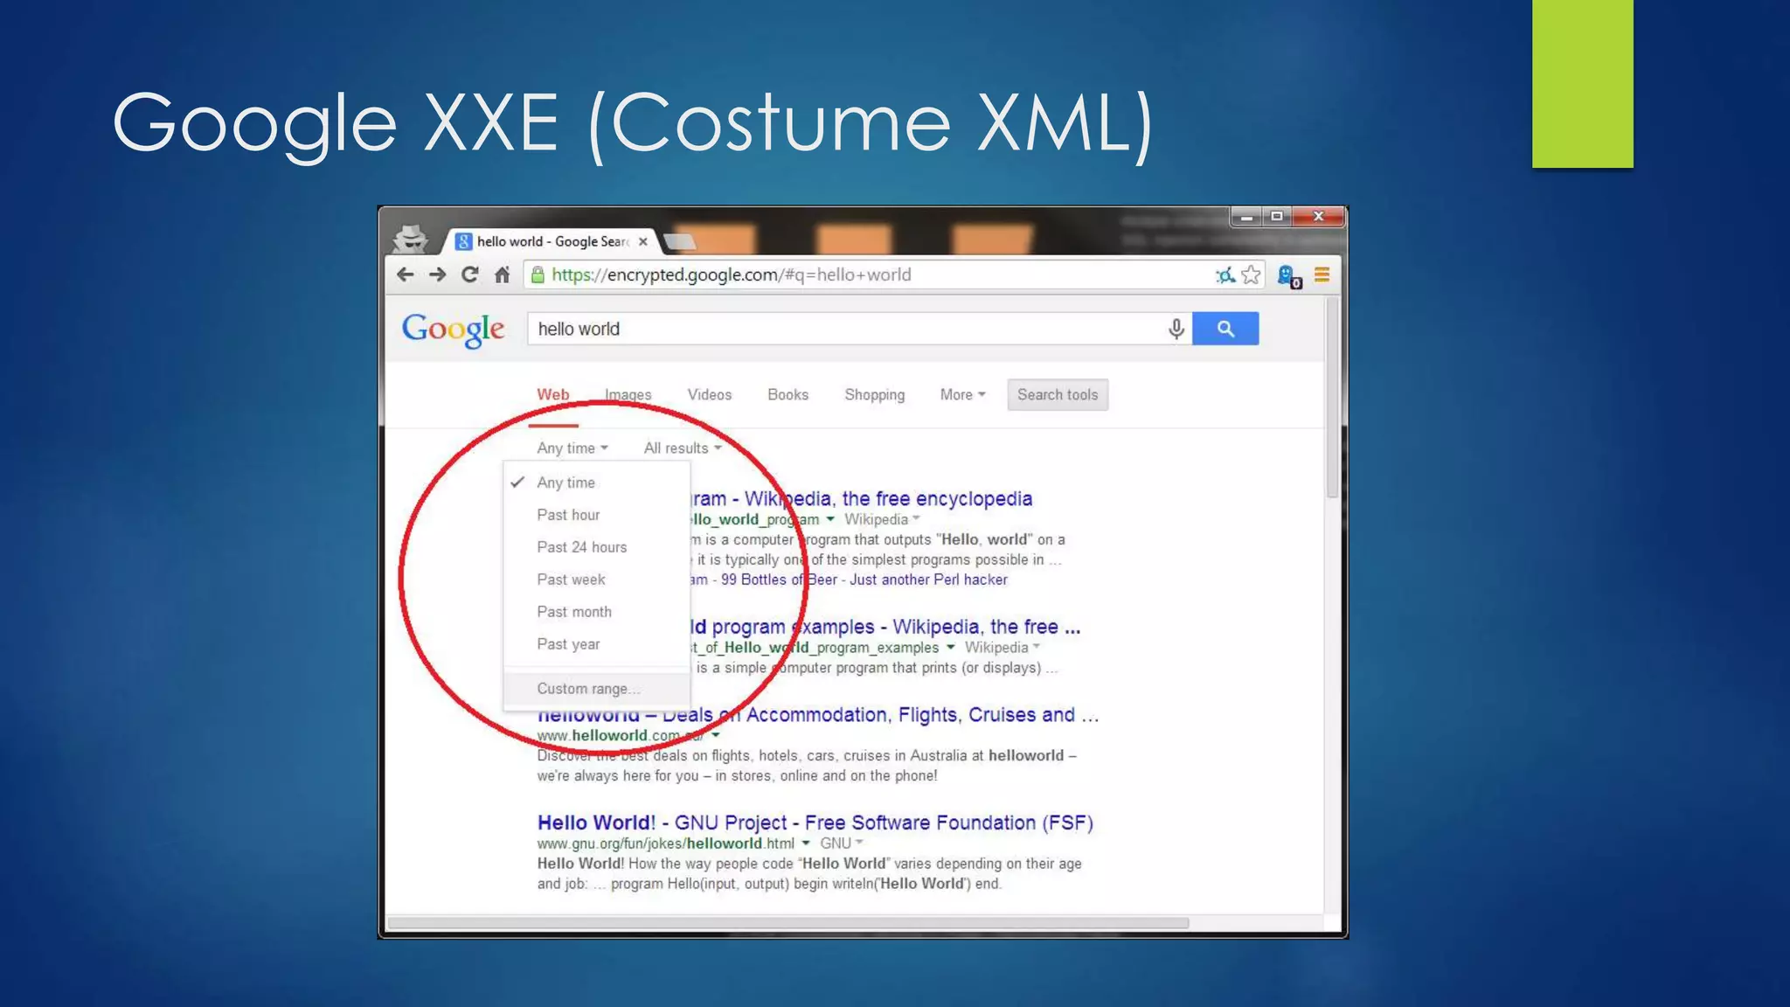Open the All results dropdown
Image resolution: width=1790 pixels, height=1007 pixels.
pyautogui.click(x=683, y=448)
